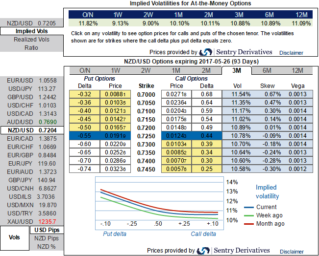
Task: Click the Month ago legend entry
Action: pyautogui.click(x=264, y=224)
